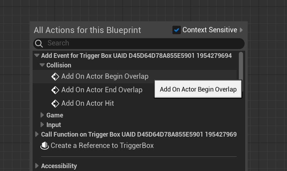Expand the Input category
The width and height of the screenshot is (287, 171).
click(42, 125)
